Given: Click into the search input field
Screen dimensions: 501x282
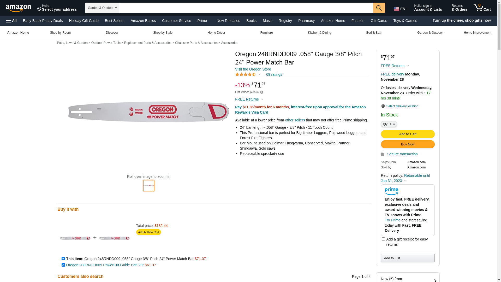Looking at the screenshot, I should (x=246, y=8).
